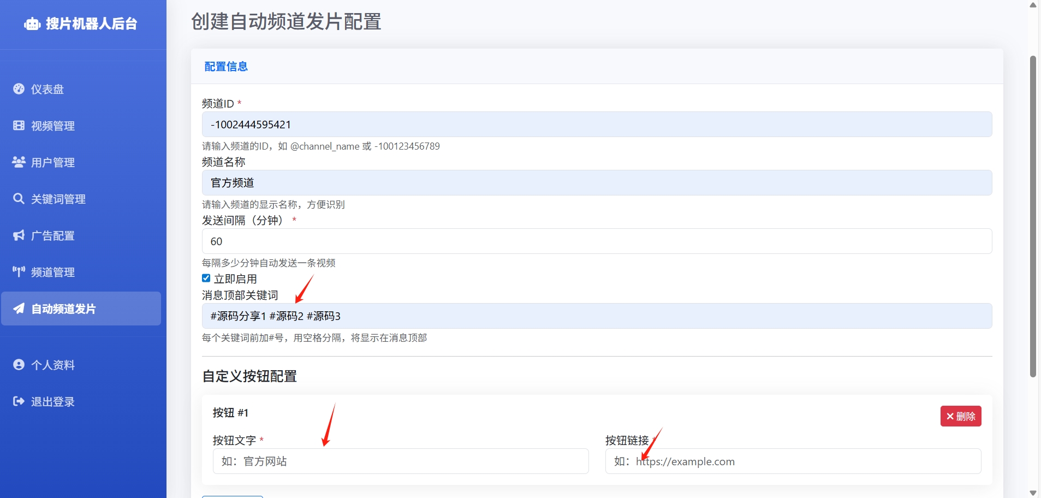Click the robot logo icon in header

(x=32, y=24)
